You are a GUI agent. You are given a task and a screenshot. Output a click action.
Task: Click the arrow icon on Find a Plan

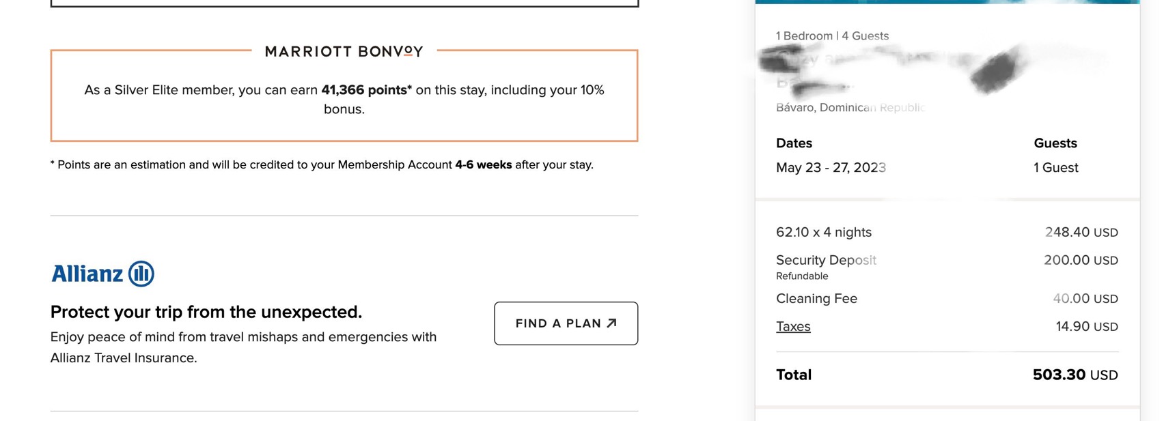tap(612, 323)
